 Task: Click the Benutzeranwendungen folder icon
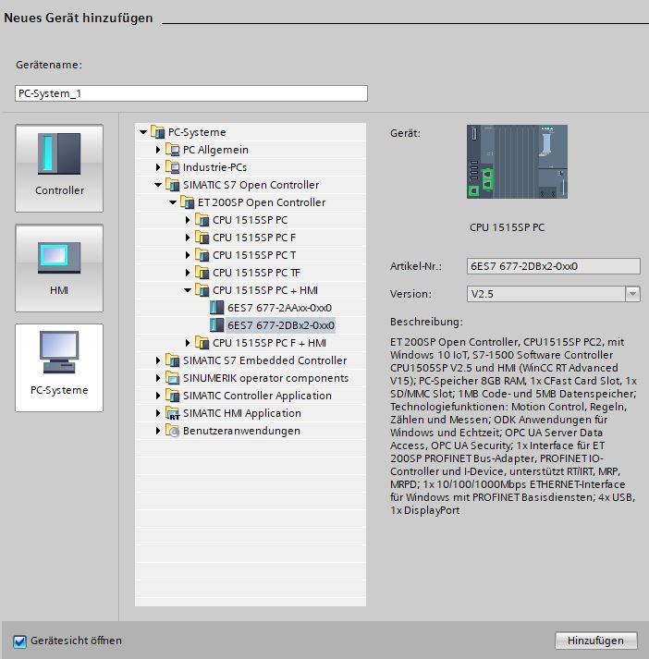click(172, 432)
